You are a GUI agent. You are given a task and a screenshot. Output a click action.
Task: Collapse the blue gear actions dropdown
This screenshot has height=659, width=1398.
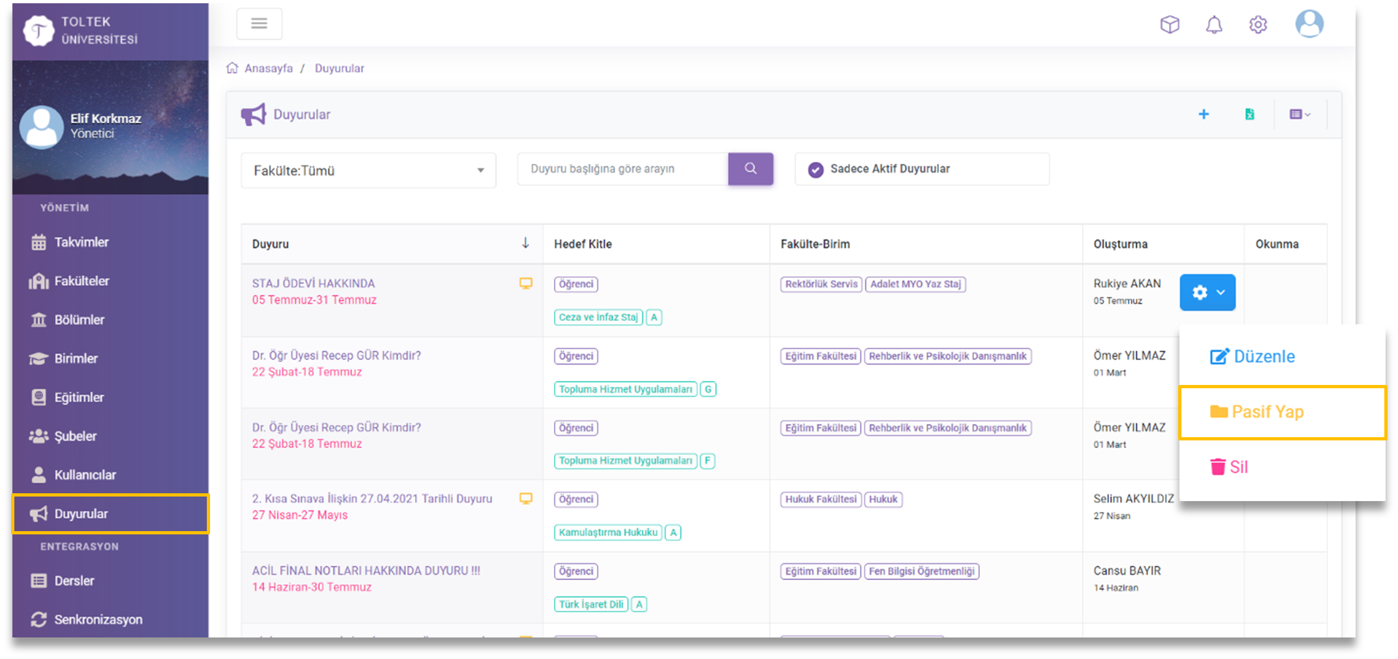pyautogui.click(x=1207, y=292)
